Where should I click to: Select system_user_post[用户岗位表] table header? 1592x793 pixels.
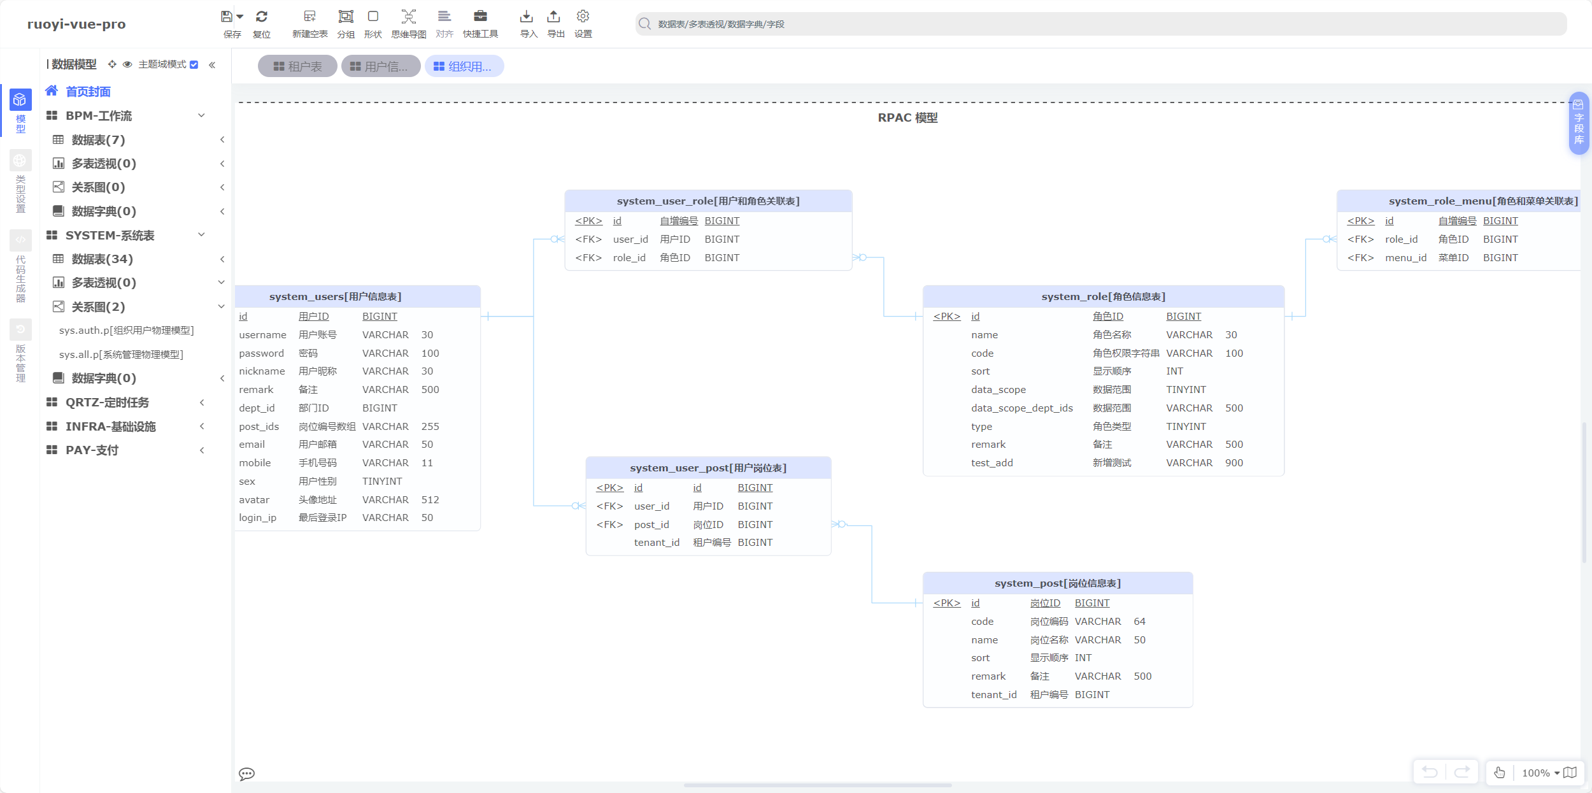click(x=708, y=468)
